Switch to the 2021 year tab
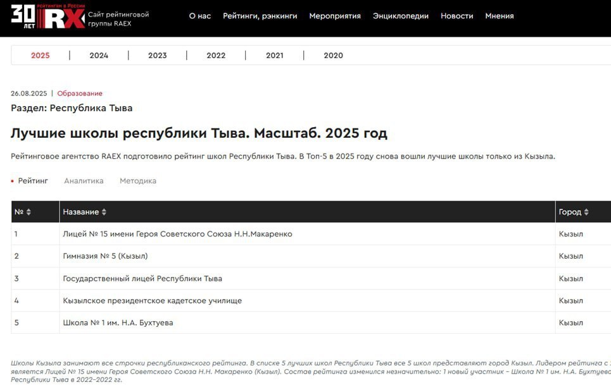The height and width of the screenshot is (392, 611). 274,56
